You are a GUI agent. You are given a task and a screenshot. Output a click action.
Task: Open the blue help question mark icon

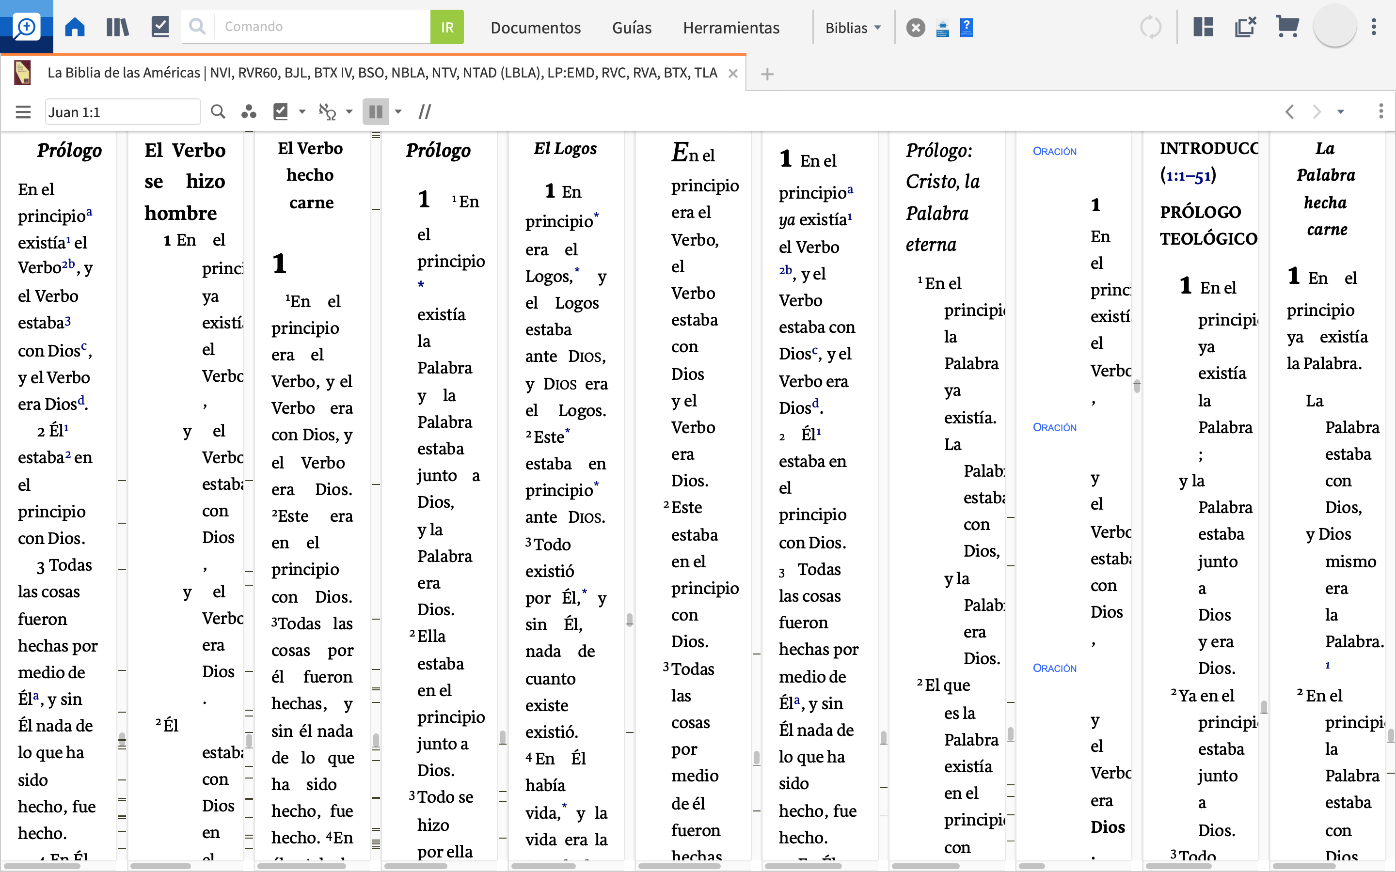pos(966,27)
